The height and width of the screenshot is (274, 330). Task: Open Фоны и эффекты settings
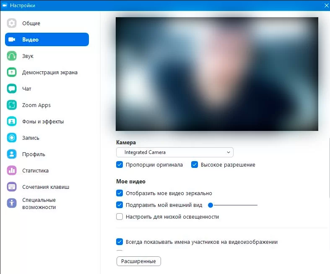click(47, 121)
